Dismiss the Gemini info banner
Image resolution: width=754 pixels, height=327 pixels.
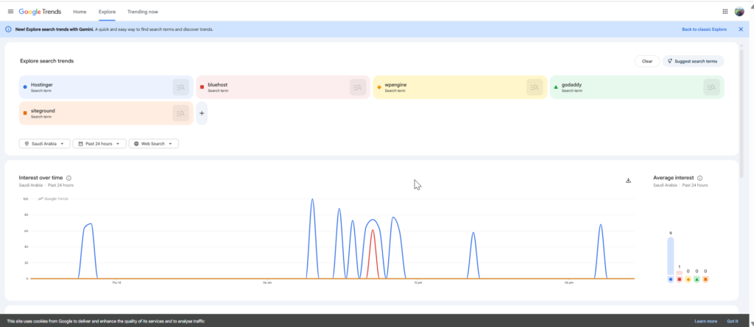(x=741, y=29)
